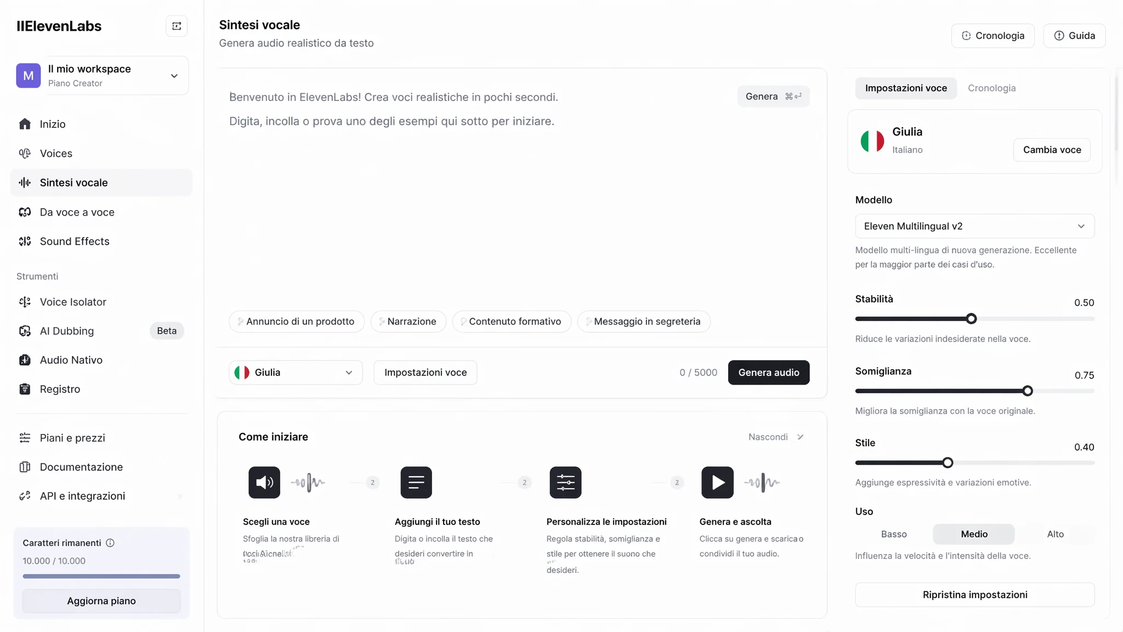Click the Voice Isolator icon
This screenshot has width=1123, height=632.
click(25, 302)
